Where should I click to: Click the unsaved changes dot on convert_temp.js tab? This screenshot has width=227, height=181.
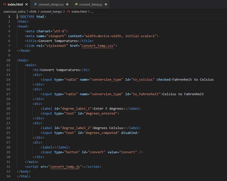point(106,4)
